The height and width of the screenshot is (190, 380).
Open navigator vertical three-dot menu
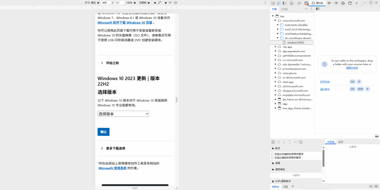(311, 9)
